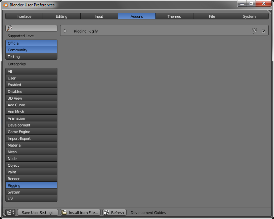This screenshot has height=219, width=274.
Task: Switch to the Interface tab
Action: pos(24,16)
